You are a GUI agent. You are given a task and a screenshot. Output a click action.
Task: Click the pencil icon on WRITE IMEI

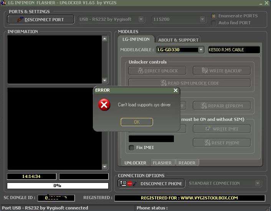208,129
